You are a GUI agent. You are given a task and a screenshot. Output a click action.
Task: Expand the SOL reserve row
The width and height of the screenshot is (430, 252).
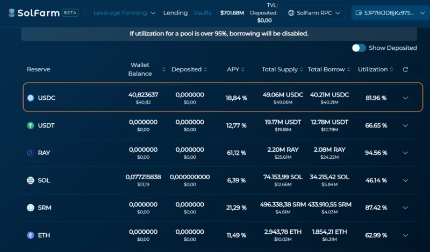pos(405,181)
